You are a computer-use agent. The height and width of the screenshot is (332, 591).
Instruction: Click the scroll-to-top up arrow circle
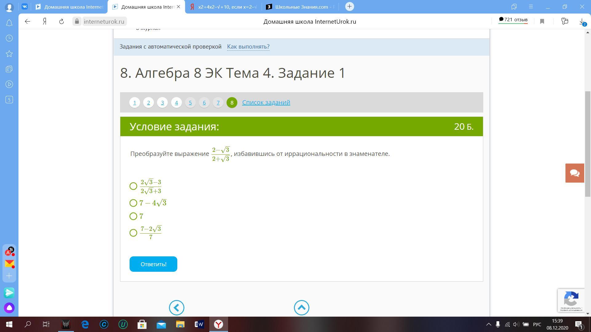tap(301, 308)
